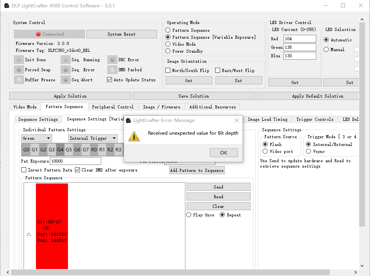The width and height of the screenshot is (370, 276).
Task: Click the Seq. Error status indicator
Action: point(66,70)
